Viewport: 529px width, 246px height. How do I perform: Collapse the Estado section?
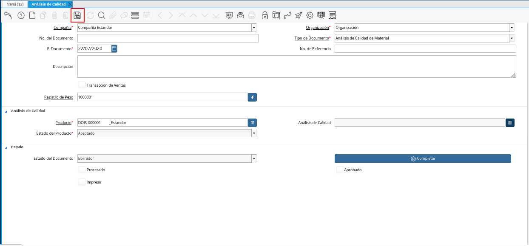(x=6, y=147)
